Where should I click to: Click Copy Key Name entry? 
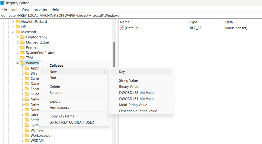62,116
